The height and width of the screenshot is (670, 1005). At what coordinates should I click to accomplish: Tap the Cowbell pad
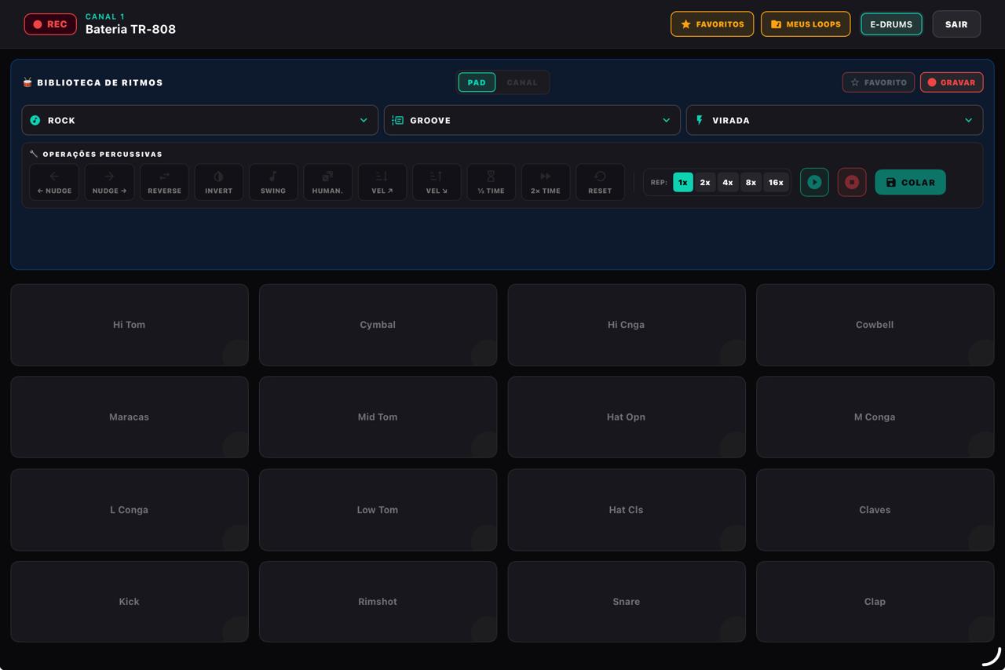point(875,325)
